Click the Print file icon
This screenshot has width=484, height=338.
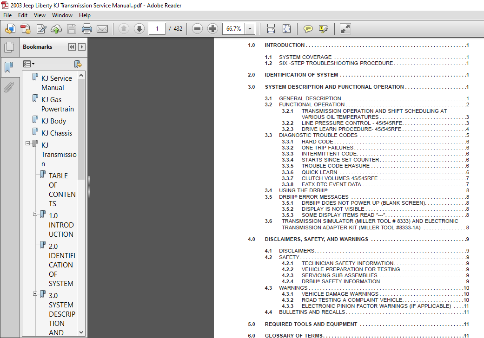[x=87, y=29]
